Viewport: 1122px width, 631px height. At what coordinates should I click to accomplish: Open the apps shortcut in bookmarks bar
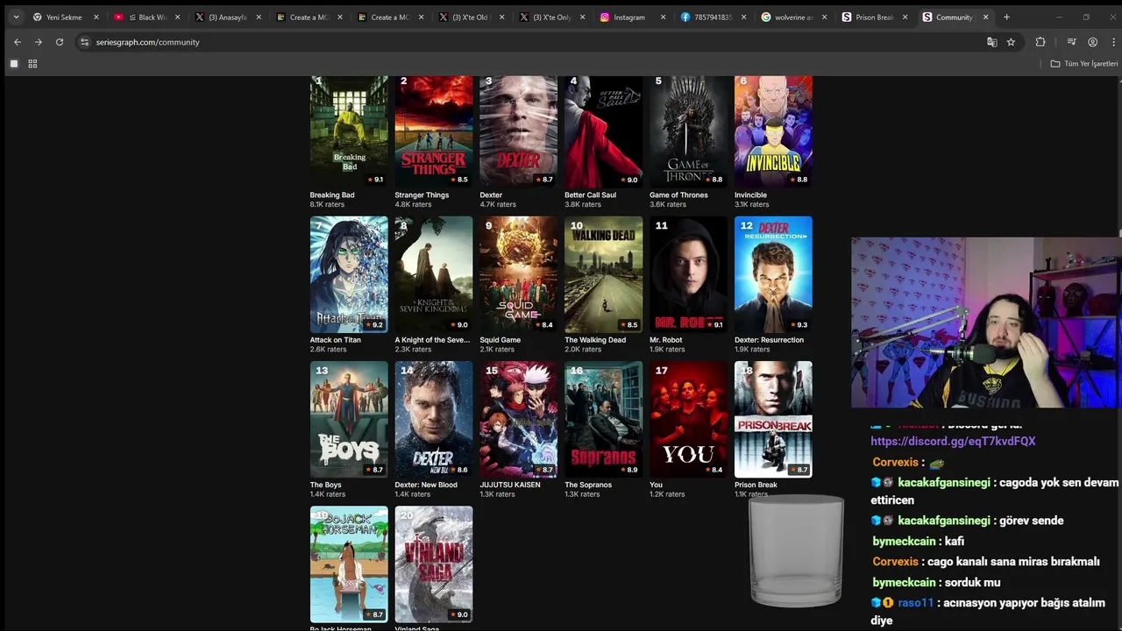[x=14, y=64]
